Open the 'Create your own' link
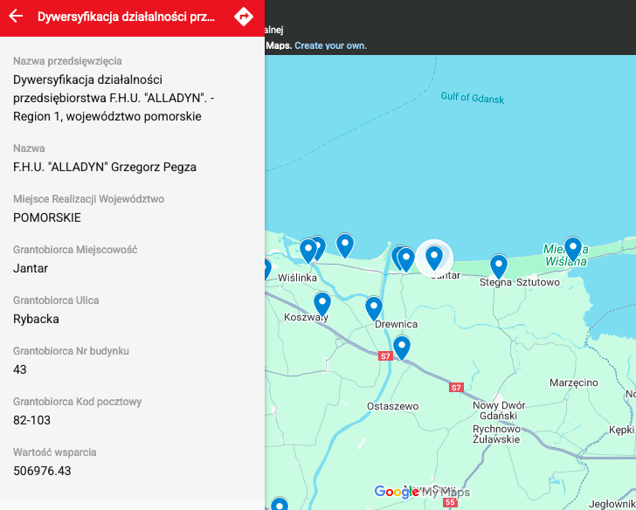This screenshot has height=510, width=636. point(330,45)
